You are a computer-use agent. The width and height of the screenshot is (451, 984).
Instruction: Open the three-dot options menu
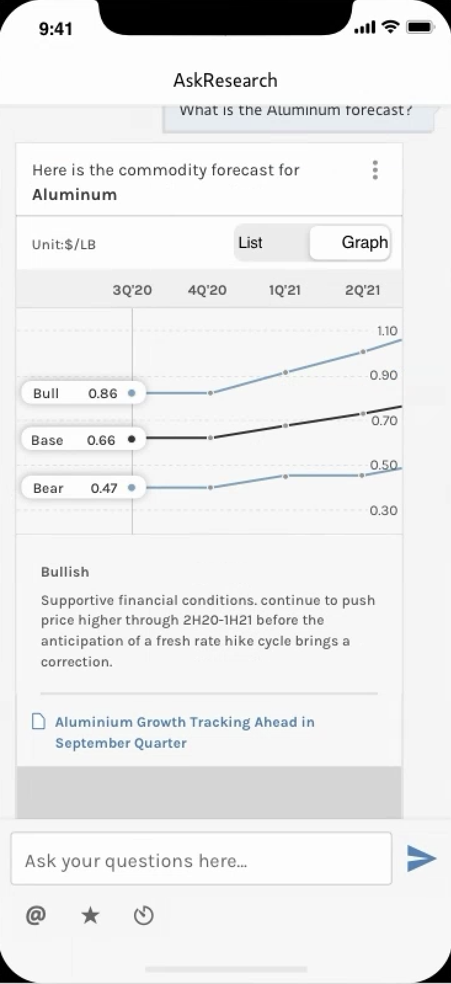click(375, 170)
